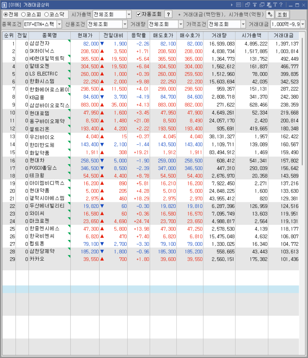
Task: Sort by the 등락률 column header
Action: pyautogui.click(x=139, y=36)
